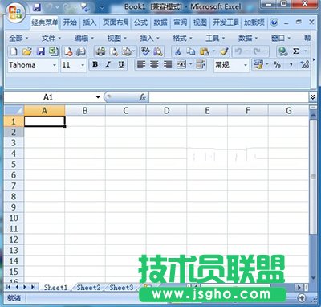
Task: Select column F header
Action: coord(248,110)
